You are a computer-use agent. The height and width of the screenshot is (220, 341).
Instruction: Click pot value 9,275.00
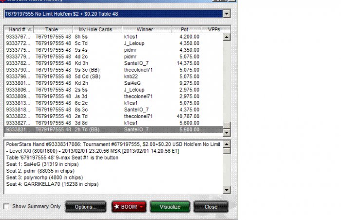[189, 83]
